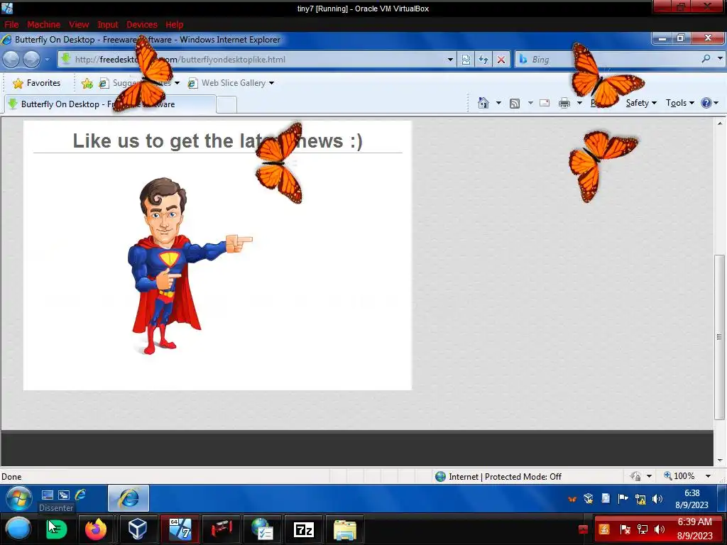Print the page with printer icon

coord(564,103)
